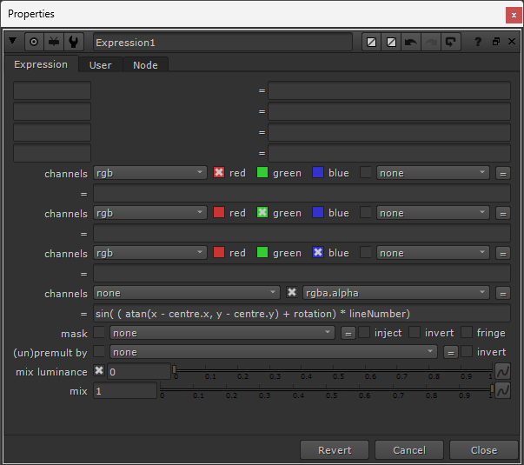Viewport: 524px width, 465px height.
Task: Enable the inject checkbox
Action: [x=364, y=333]
